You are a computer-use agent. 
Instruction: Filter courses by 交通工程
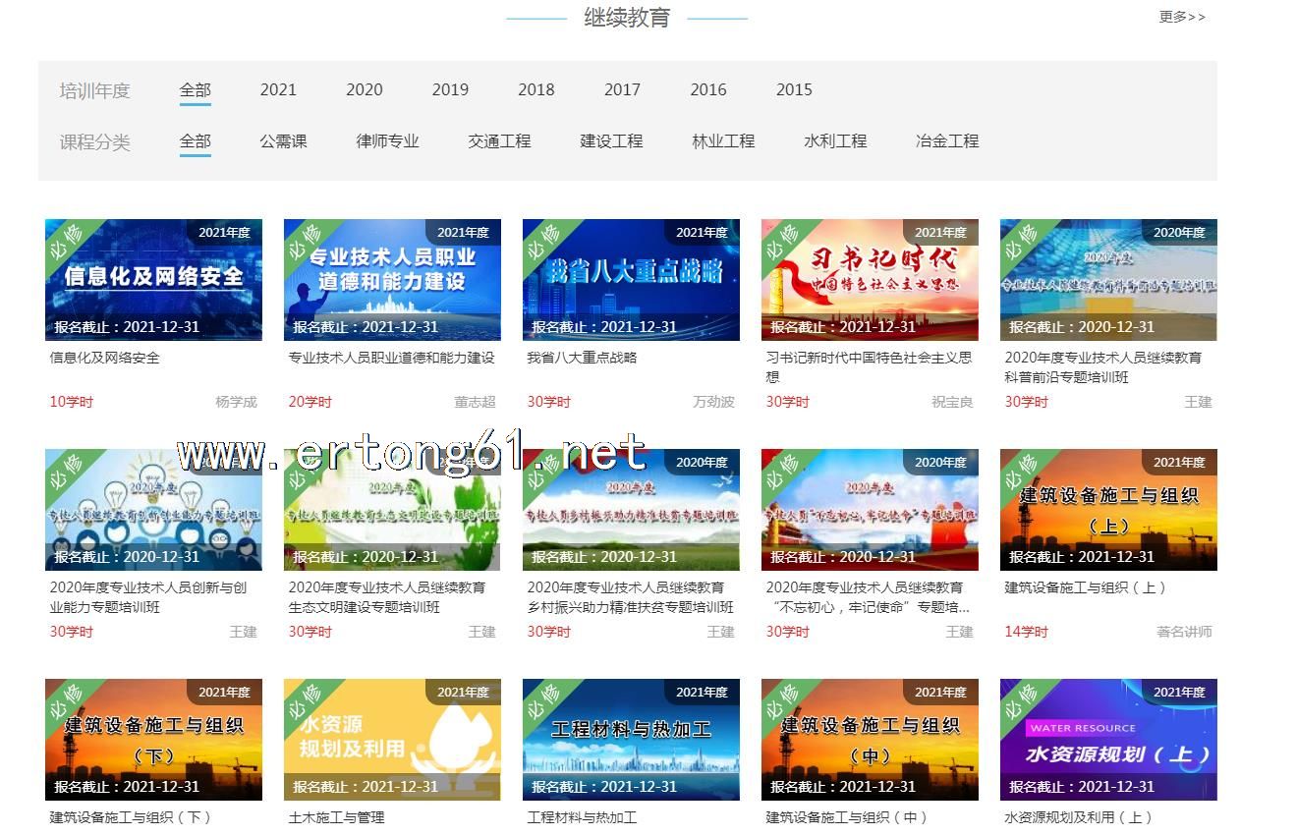499,141
